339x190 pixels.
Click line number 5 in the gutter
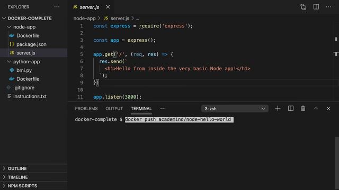[x=82, y=54]
